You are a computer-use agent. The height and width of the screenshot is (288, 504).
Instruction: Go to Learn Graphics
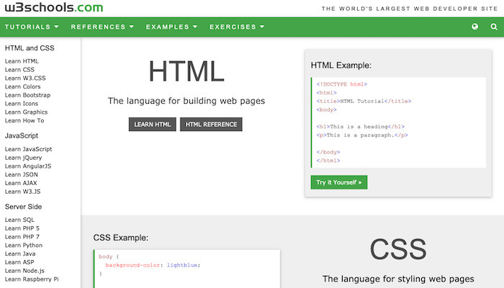[27, 112]
